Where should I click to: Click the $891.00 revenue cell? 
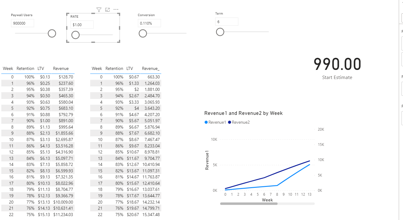tap(66, 121)
